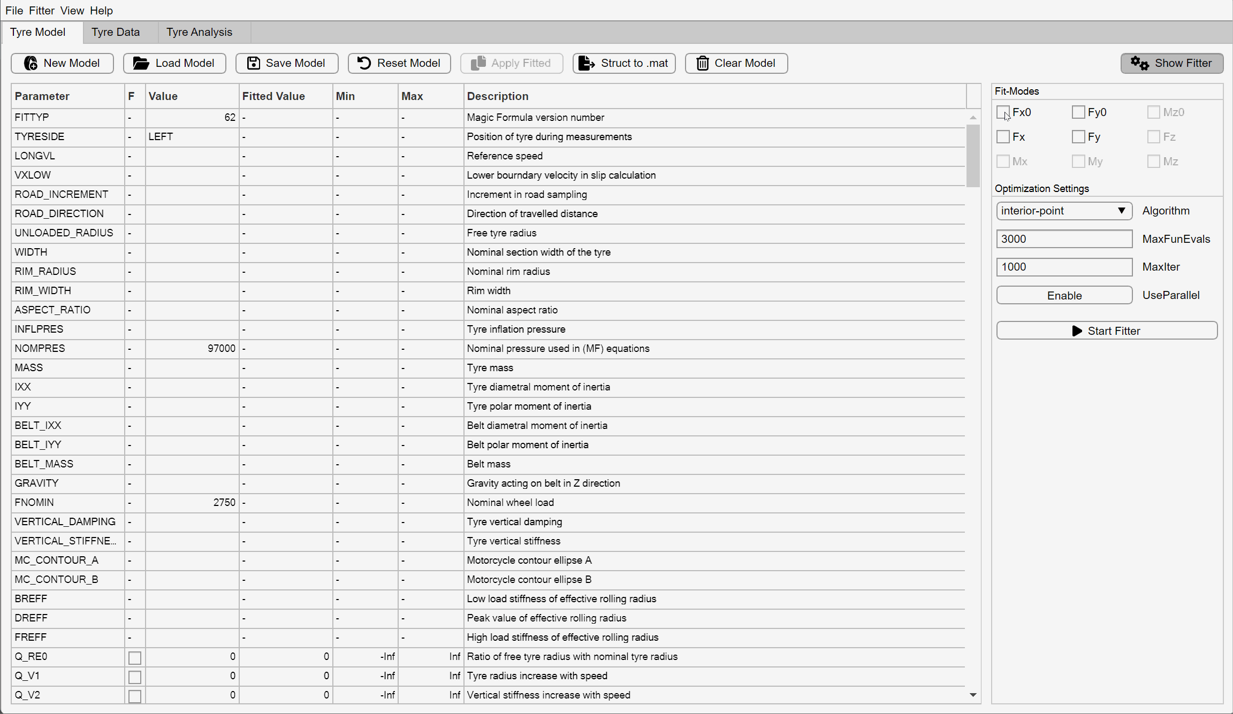Check the fit box for Q_RE0
This screenshot has width=1233, height=714.
135,657
